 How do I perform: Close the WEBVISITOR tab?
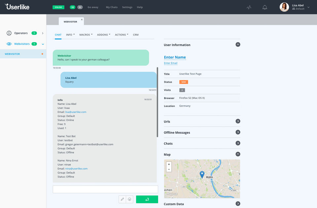pyautogui.click(x=82, y=19)
